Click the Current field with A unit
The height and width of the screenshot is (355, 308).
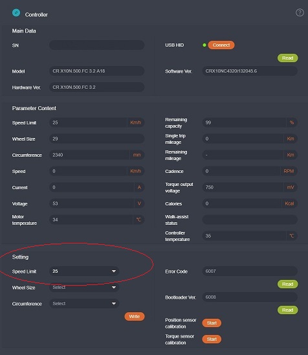point(97,187)
